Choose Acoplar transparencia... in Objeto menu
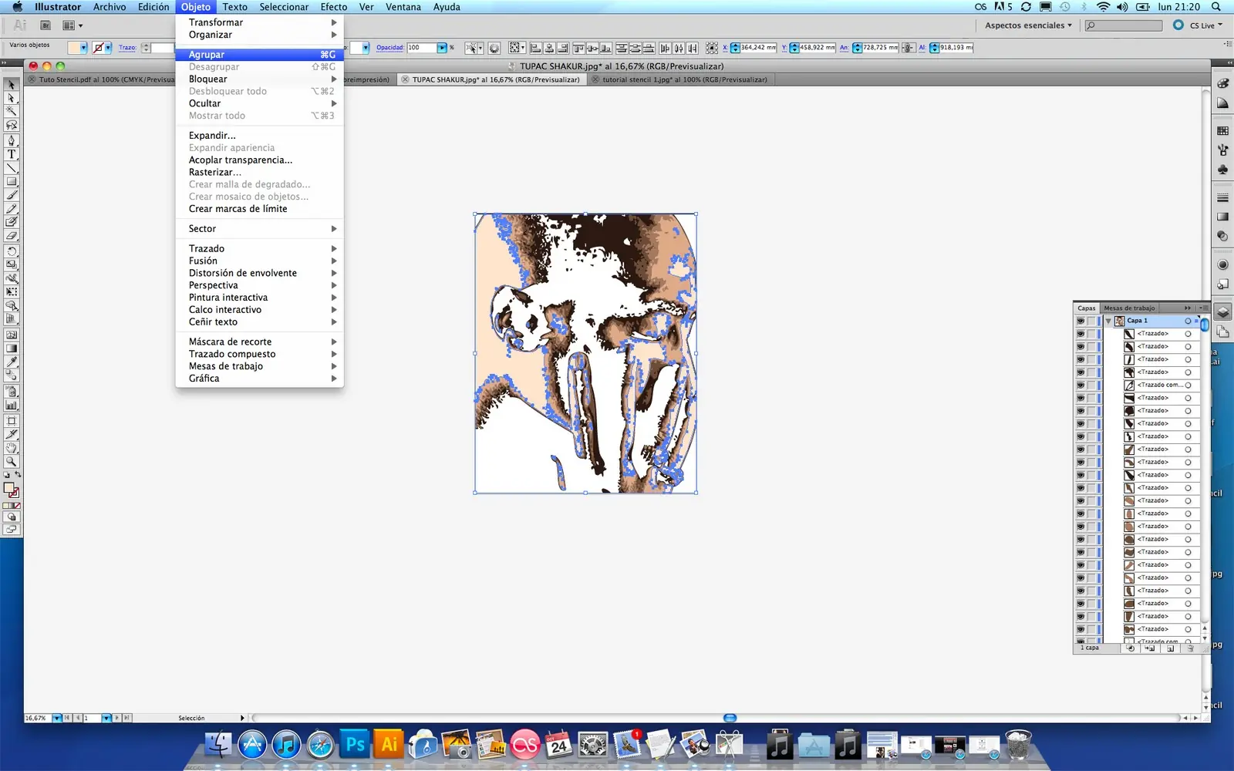1234x771 pixels. 259,160
